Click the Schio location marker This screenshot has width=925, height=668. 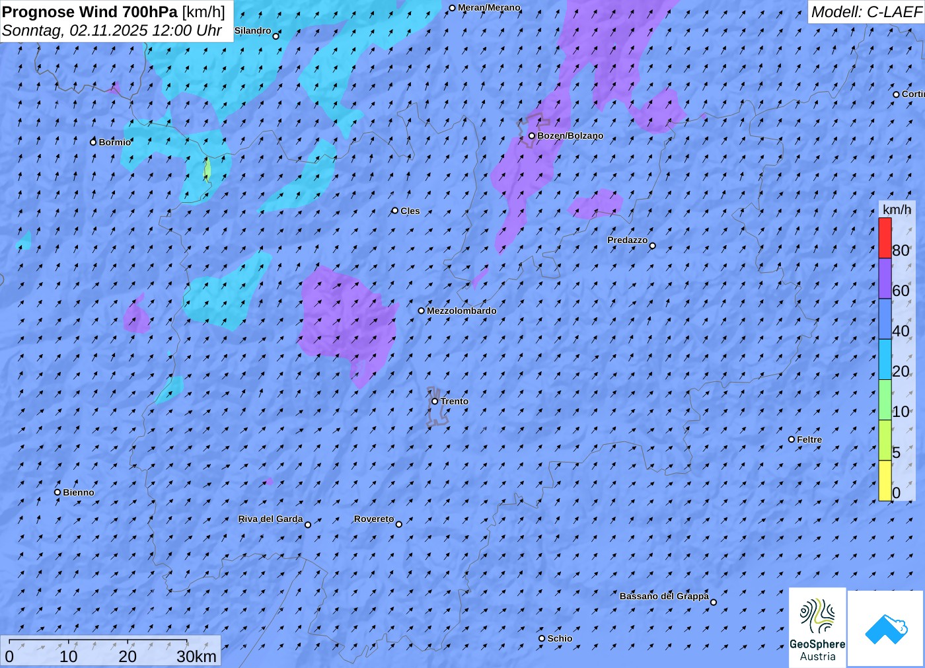pos(542,638)
